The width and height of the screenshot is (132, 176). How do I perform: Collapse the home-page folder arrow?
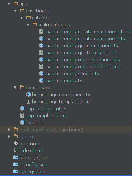point(15,88)
